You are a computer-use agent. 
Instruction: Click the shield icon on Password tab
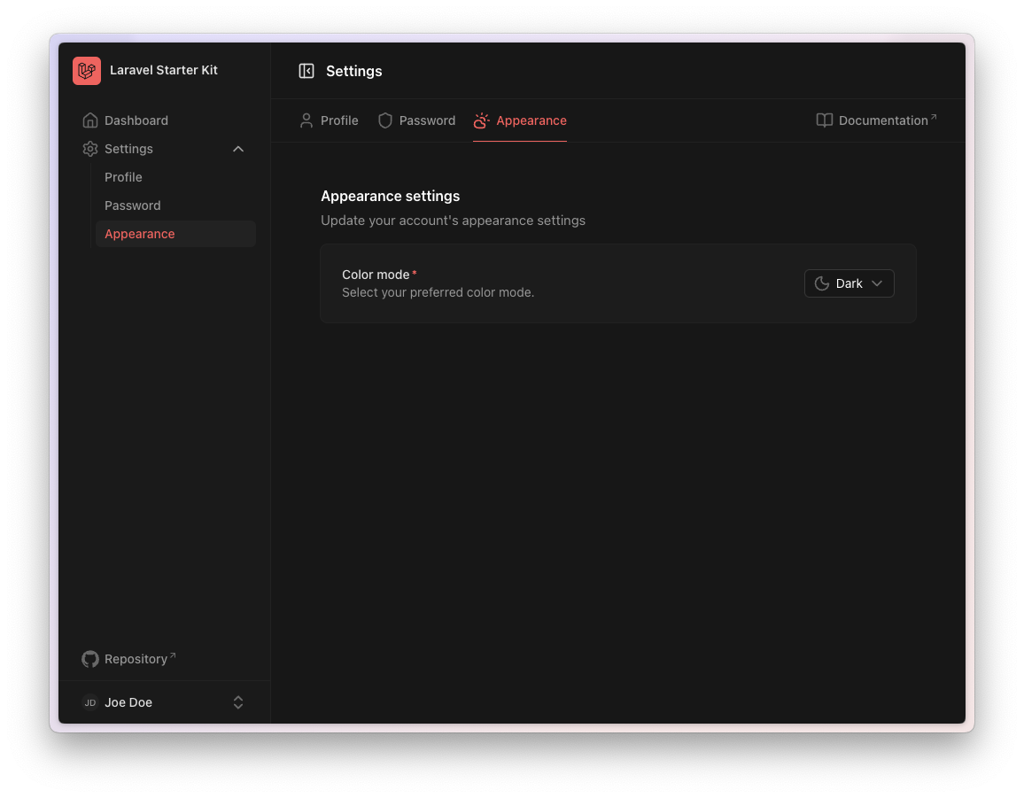tap(385, 120)
